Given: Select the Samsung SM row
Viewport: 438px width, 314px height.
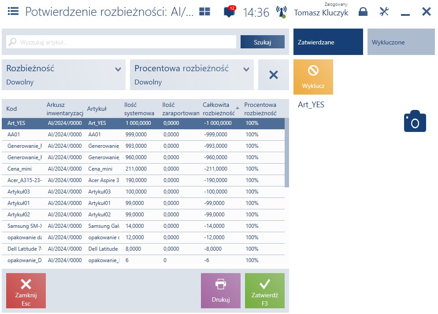Looking at the screenshot, I should [143, 226].
